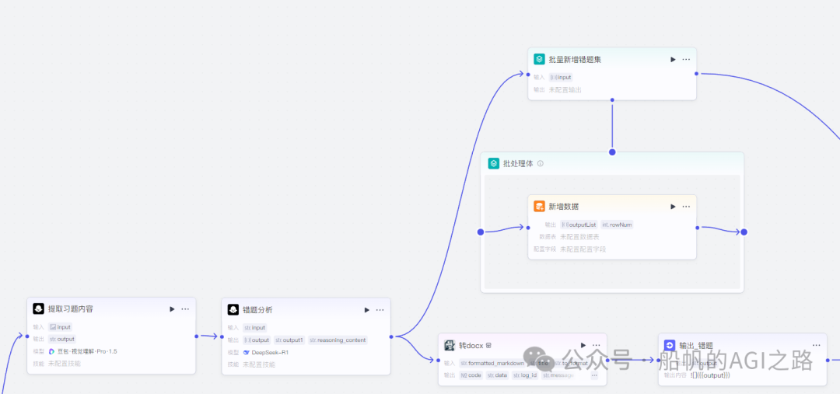Click the 输出_错题 output node icon
The height and width of the screenshot is (394, 840).
[x=670, y=345]
